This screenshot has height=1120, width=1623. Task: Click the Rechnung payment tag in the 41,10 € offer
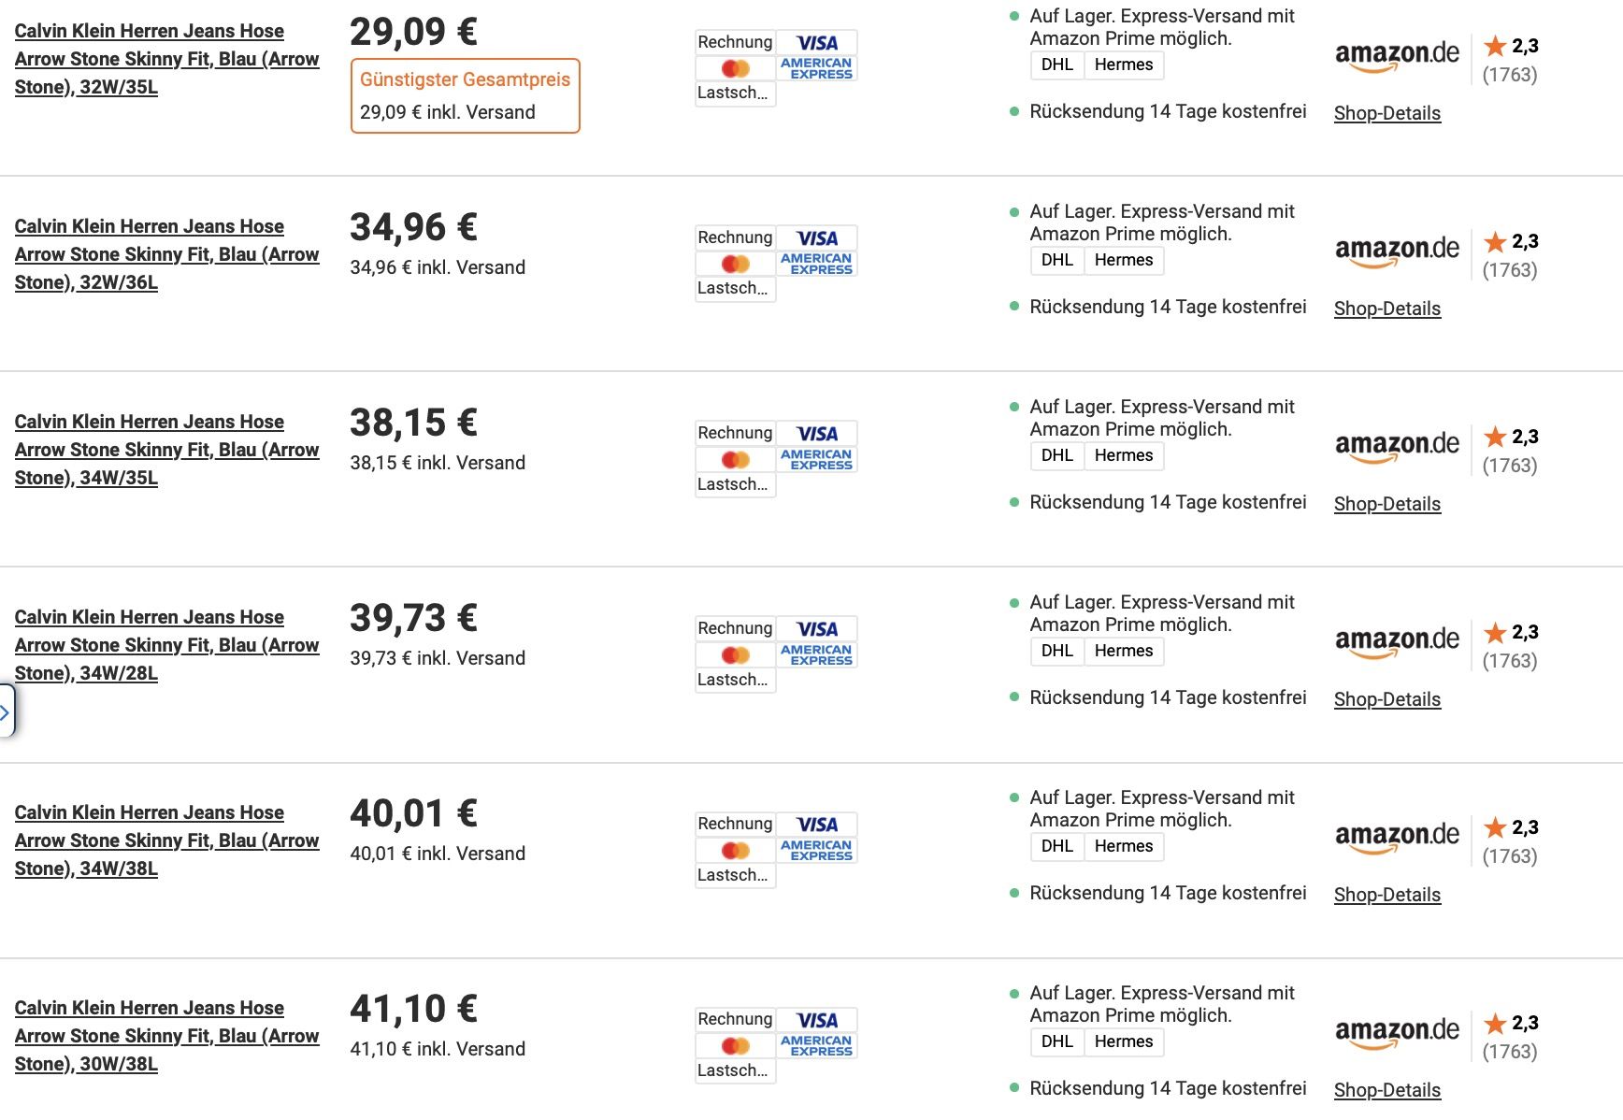pyautogui.click(x=735, y=1019)
